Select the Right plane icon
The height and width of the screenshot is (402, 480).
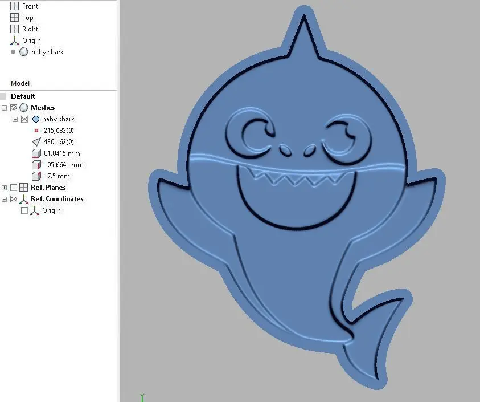point(14,29)
